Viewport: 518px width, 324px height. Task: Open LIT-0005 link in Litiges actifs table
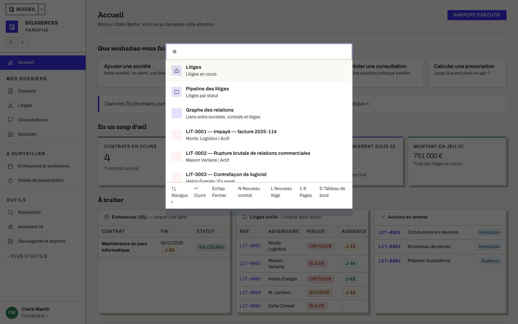click(x=250, y=306)
